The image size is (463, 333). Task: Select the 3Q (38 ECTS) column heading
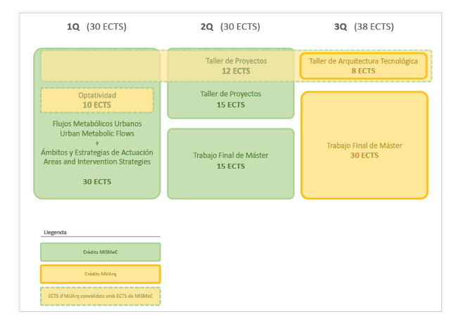coord(363,27)
